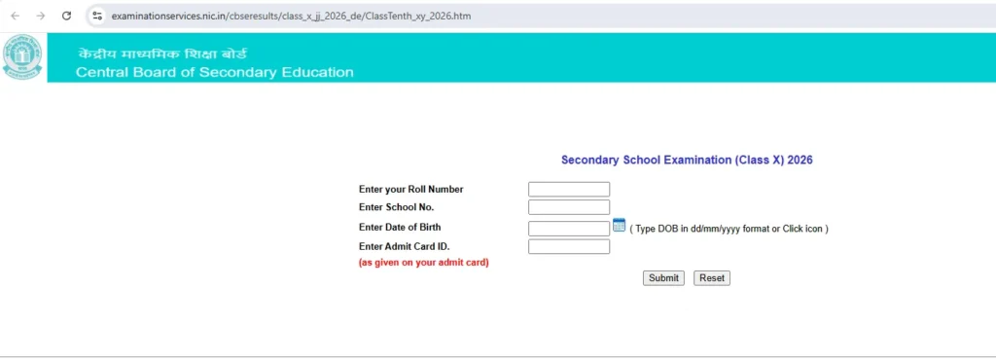
Task: Reload the page with the refresh icon
Action: click(x=66, y=16)
